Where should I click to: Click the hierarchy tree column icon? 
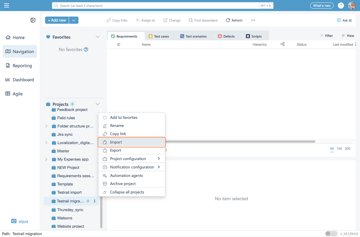[282, 44]
